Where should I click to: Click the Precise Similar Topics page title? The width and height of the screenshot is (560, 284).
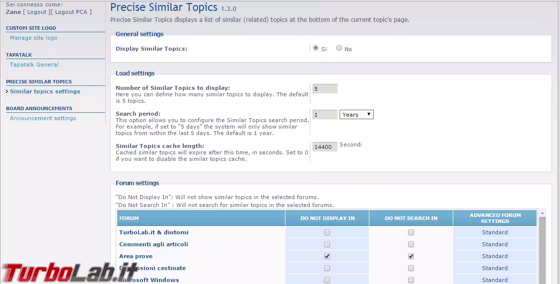pyautogui.click(x=163, y=7)
